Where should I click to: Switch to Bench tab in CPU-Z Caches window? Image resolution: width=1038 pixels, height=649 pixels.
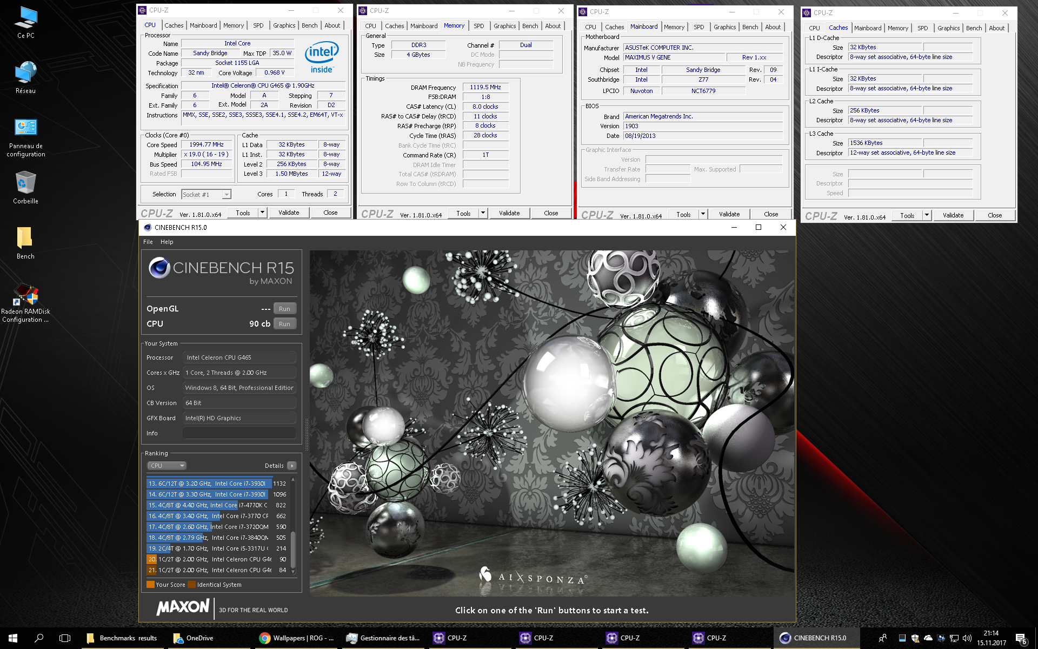point(974,28)
